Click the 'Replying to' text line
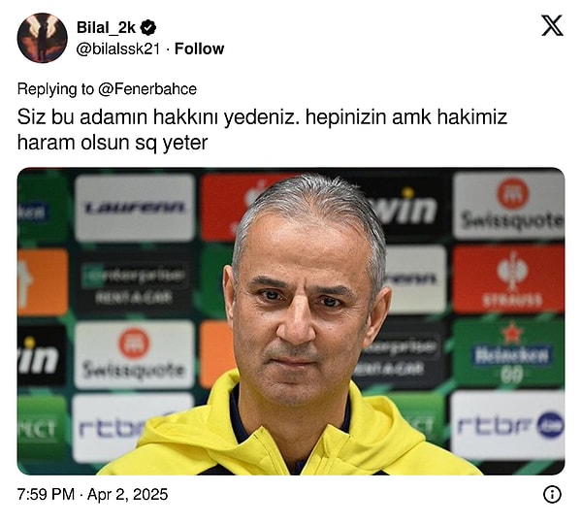The width and height of the screenshot is (582, 524). coord(107,89)
